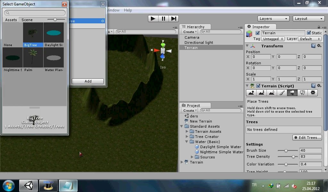The image size is (328, 192).
Task: Click the Select GameObject search field
Action: [35, 13]
